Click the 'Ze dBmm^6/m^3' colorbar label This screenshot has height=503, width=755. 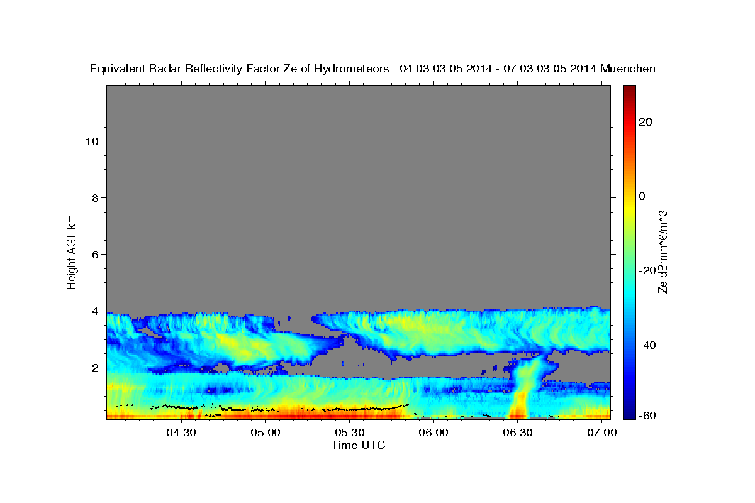[662, 251]
